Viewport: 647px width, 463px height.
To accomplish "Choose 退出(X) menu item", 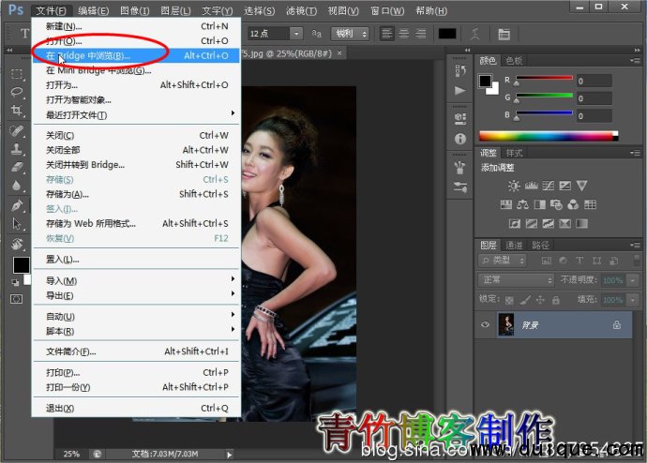I will pos(136,408).
